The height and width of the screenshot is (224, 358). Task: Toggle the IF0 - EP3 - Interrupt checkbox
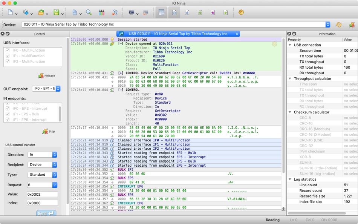pos(8,108)
